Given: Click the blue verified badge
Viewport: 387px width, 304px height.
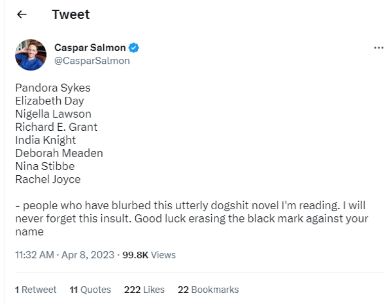Looking at the screenshot, I should pos(134,48).
